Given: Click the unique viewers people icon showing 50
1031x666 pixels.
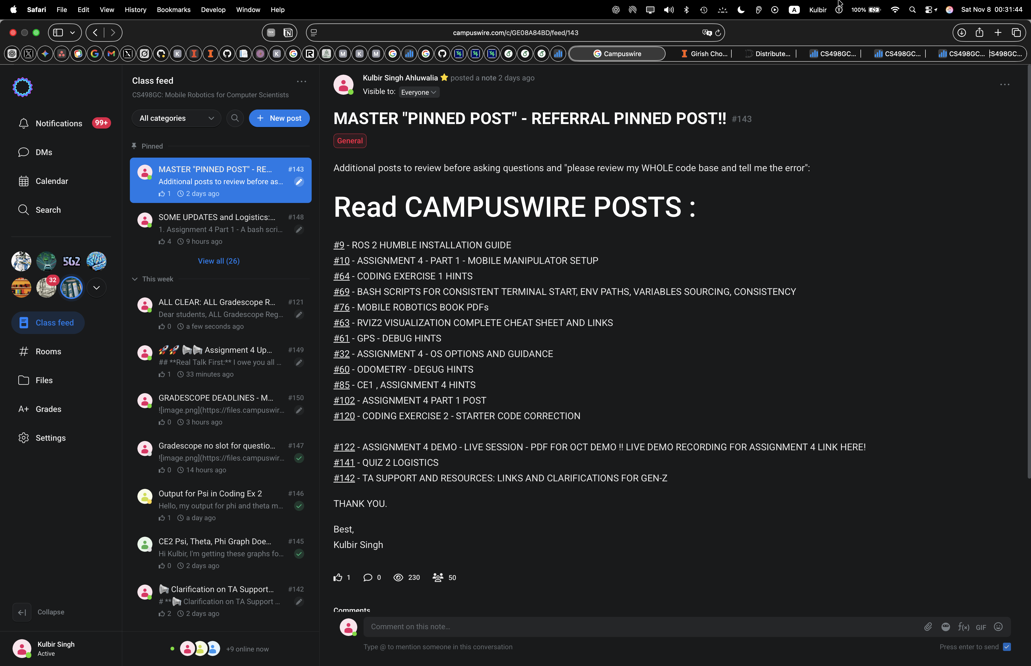Looking at the screenshot, I should point(438,577).
